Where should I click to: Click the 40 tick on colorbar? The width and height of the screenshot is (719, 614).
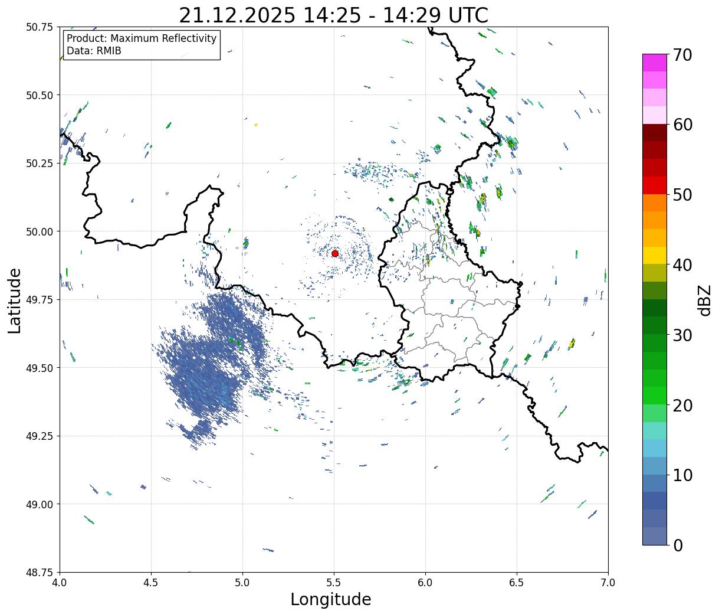pyautogui.click(x=682, y=265)
